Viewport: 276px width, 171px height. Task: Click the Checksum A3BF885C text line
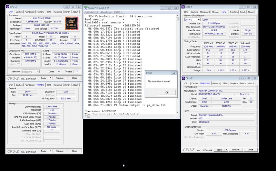[x=100, y=111]
